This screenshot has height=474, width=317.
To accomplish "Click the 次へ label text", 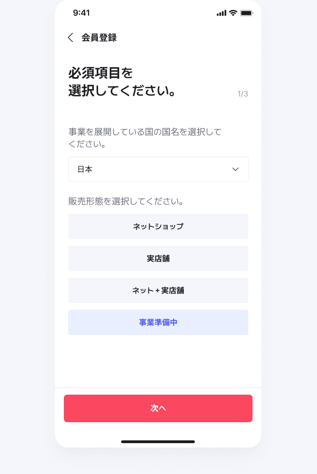I will [x=158, y=408].
